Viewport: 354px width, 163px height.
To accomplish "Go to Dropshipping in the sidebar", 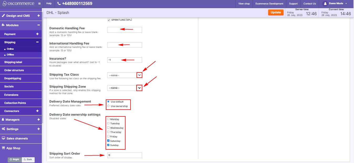I will (13, 78).
